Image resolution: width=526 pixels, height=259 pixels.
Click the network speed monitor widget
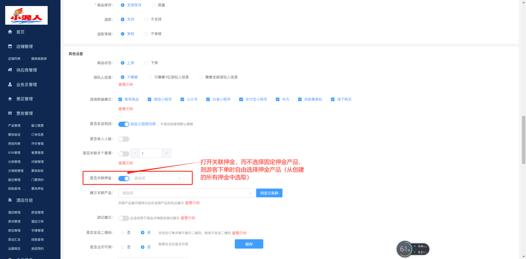pos(413,249)
